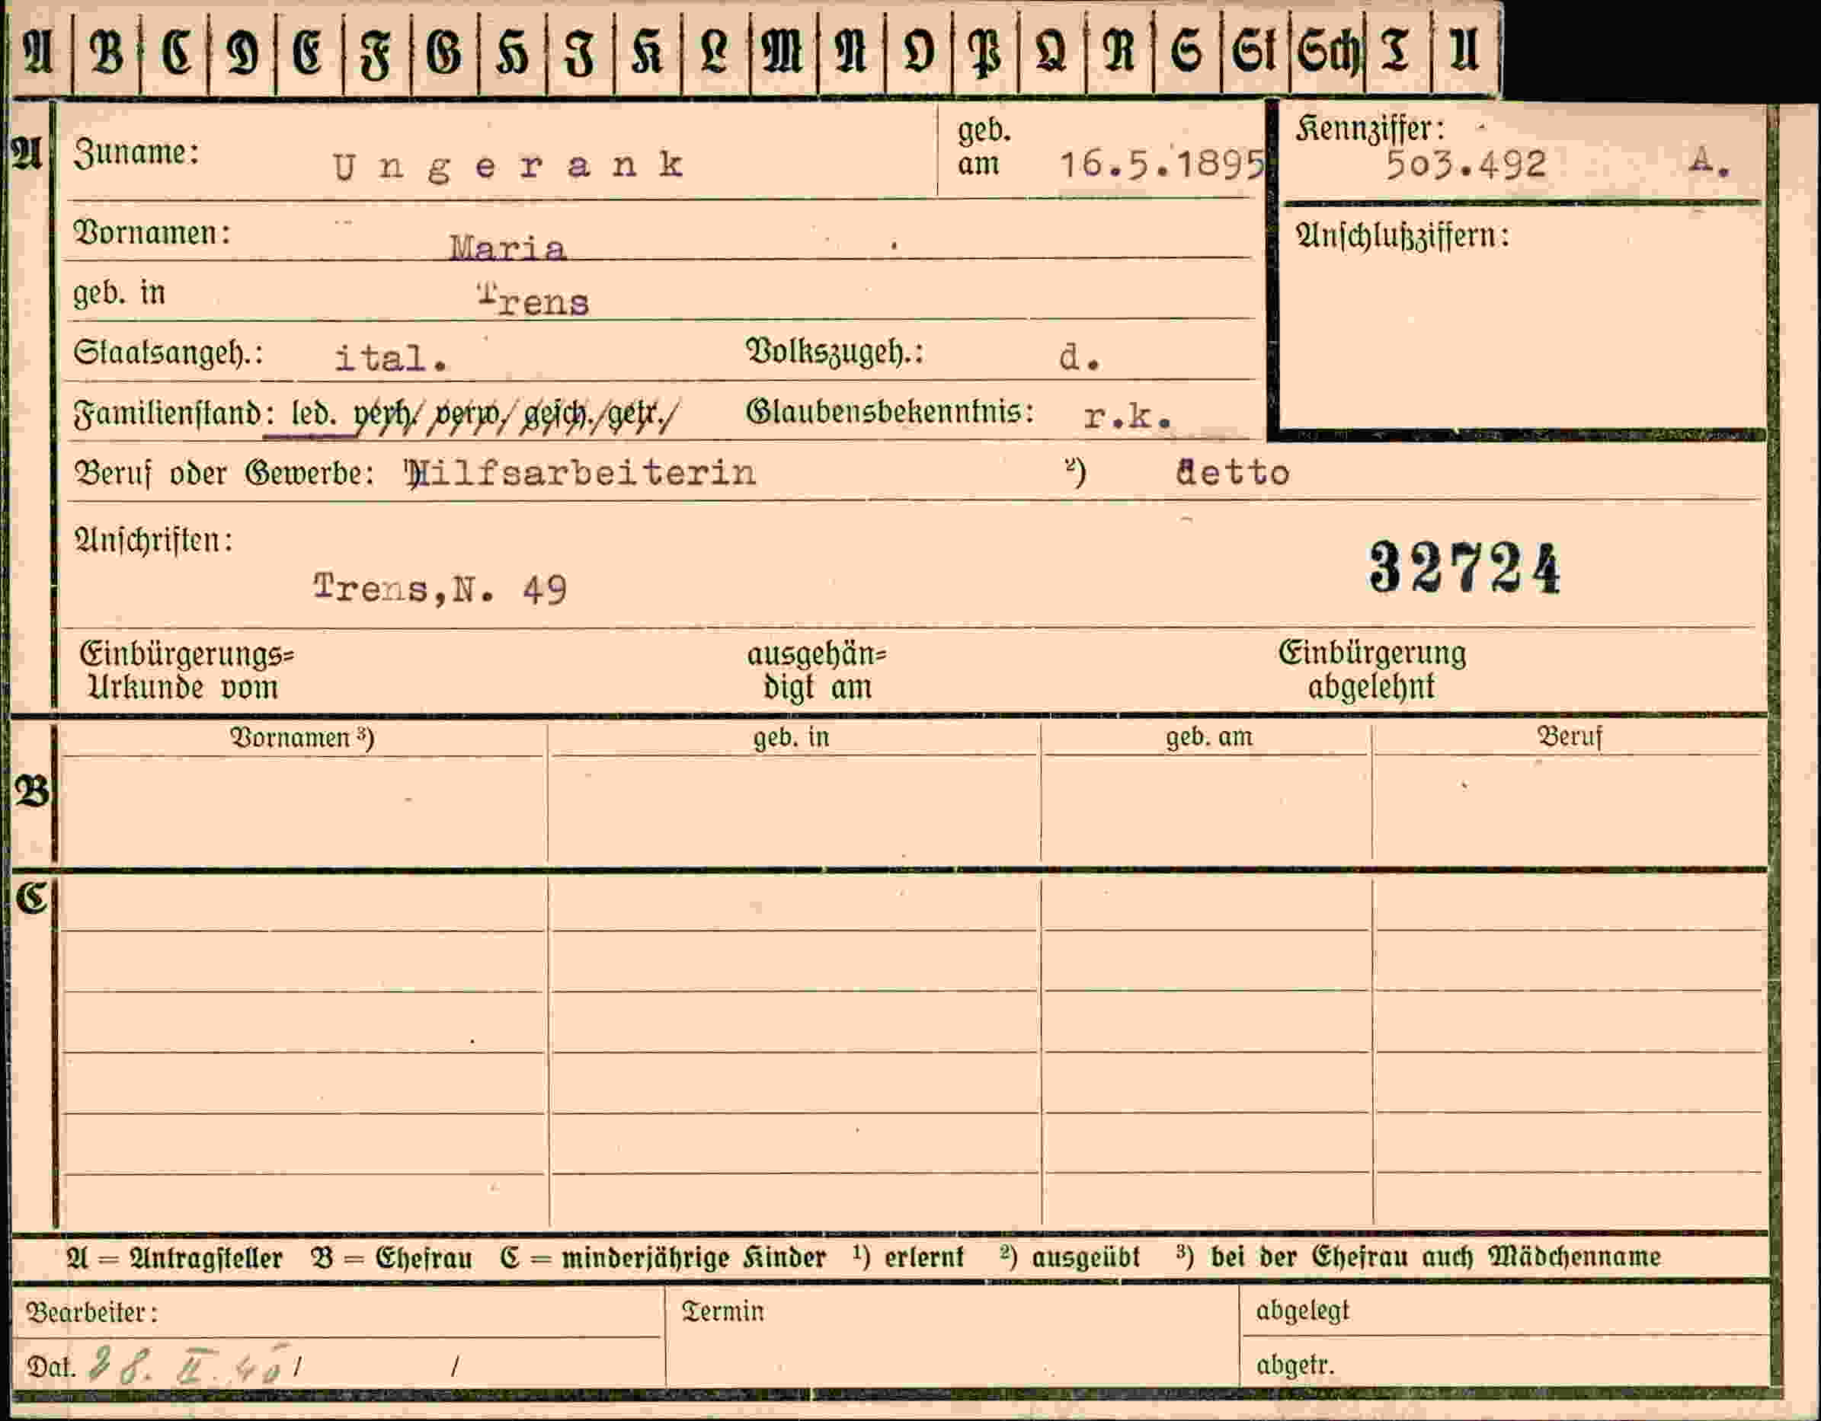1821x1421 pixels.
Task: Select the typed nationality "ital."
Action: click(391, 359)
